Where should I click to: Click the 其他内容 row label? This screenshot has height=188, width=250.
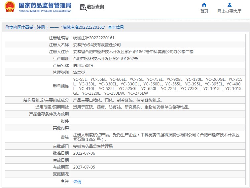tap(61, 128)
